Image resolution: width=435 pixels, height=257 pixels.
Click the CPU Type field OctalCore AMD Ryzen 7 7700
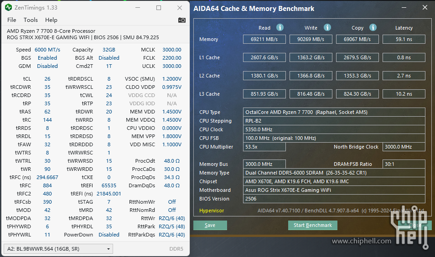[334, 112]
